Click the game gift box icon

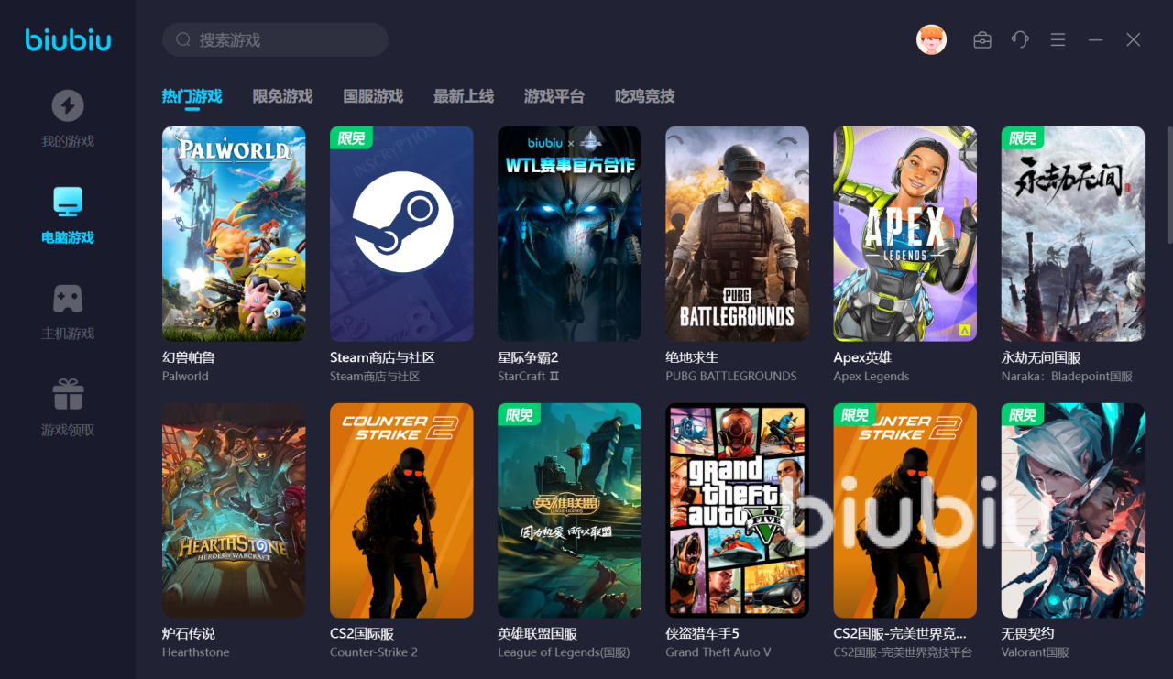68,395
